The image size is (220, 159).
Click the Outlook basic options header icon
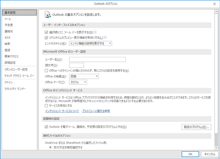(48, 15)
